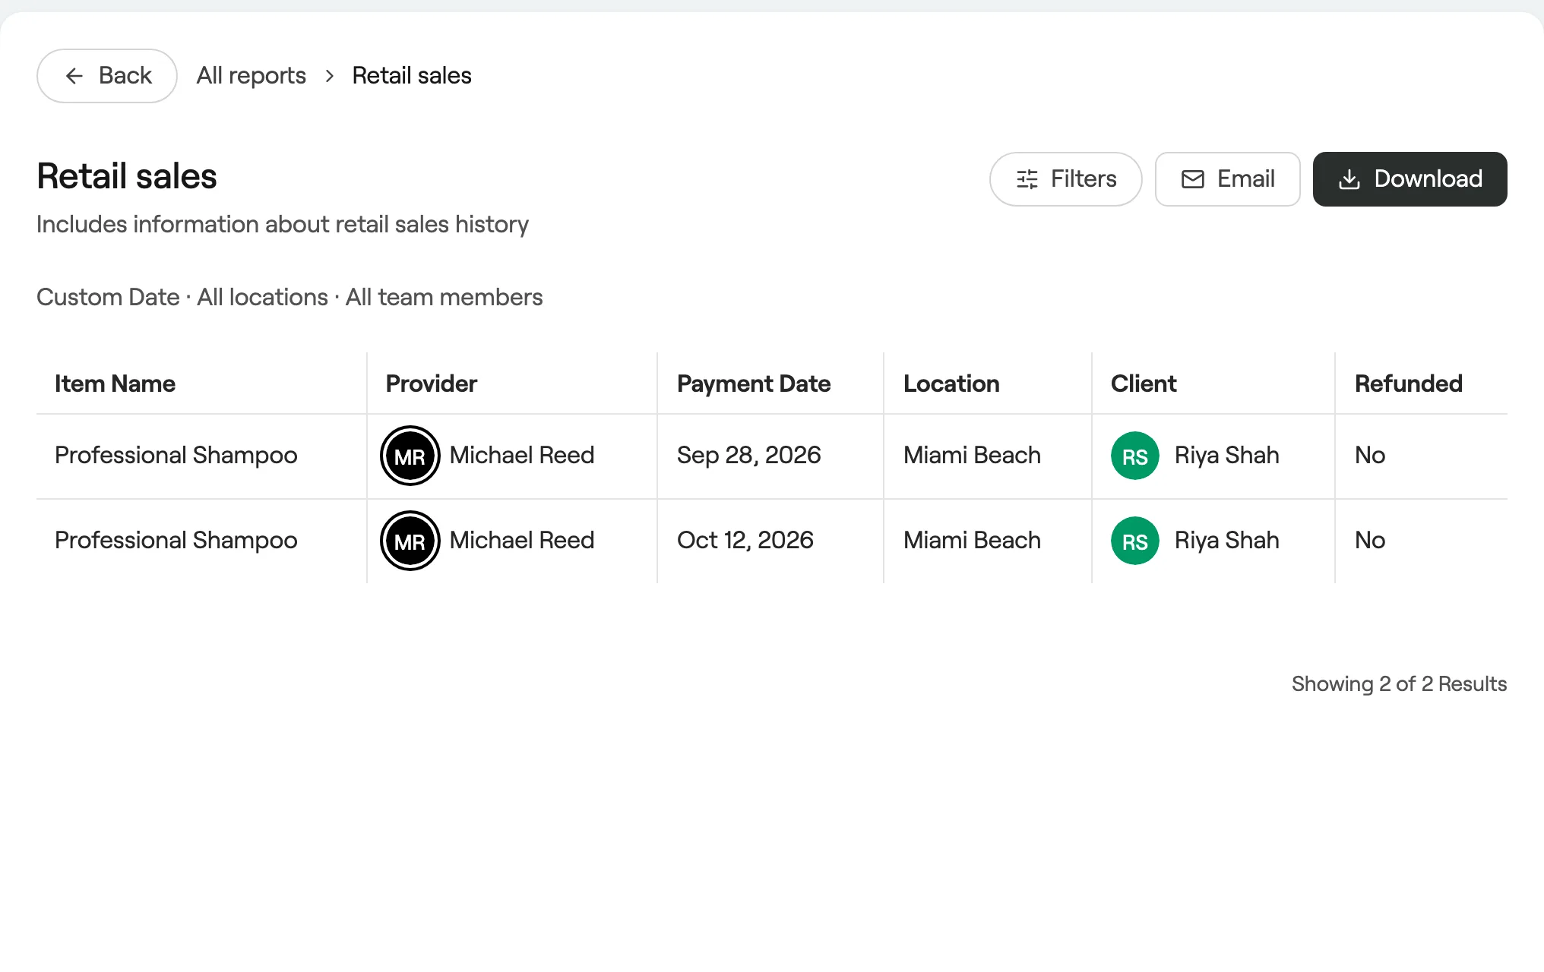Image resolution: width=1544 pixels, height=972 pixels.
Task: Click the Riya Shah name in Oct 12 row
Action: tap(1227, 541)
